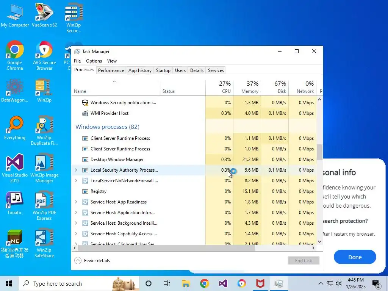Open File Explorer from the taskbar

(186, 283)
